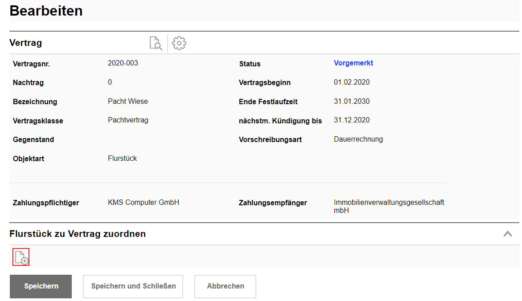Click payer KMS Computer GmbH

tap(144, 203)
